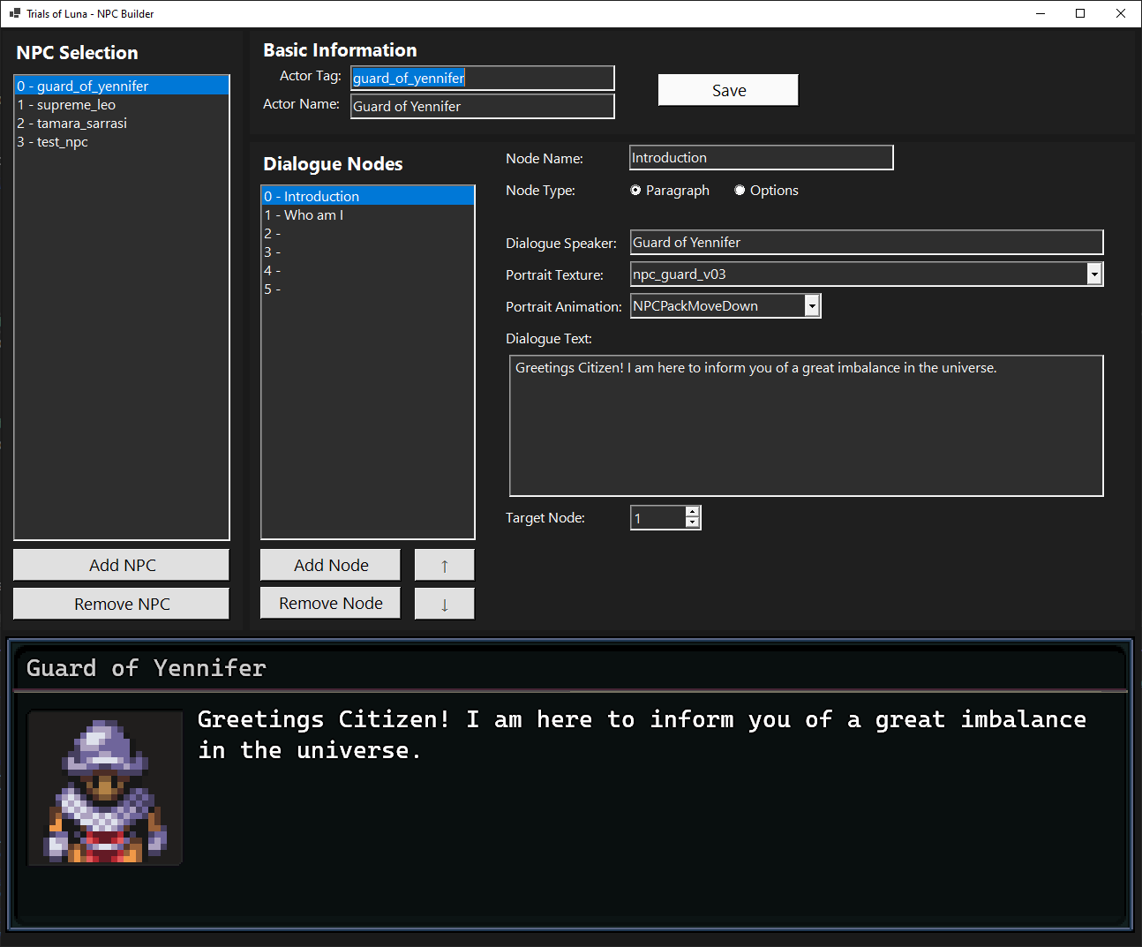Viewport: 1142px width, 947px height.
Task: Add a new dialogue node
Action: click(x=331, y=566)
